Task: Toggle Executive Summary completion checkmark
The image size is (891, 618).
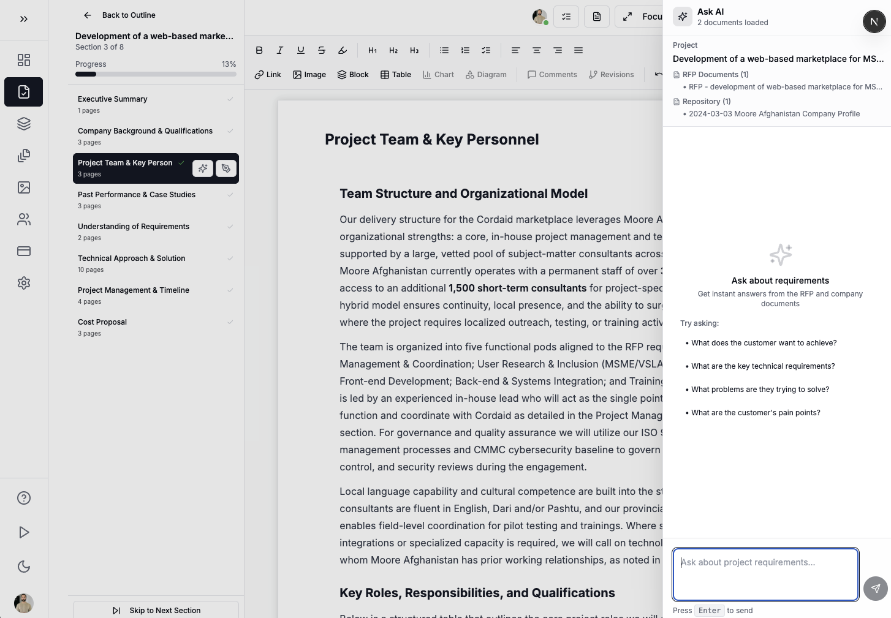Action: point(230,99)
